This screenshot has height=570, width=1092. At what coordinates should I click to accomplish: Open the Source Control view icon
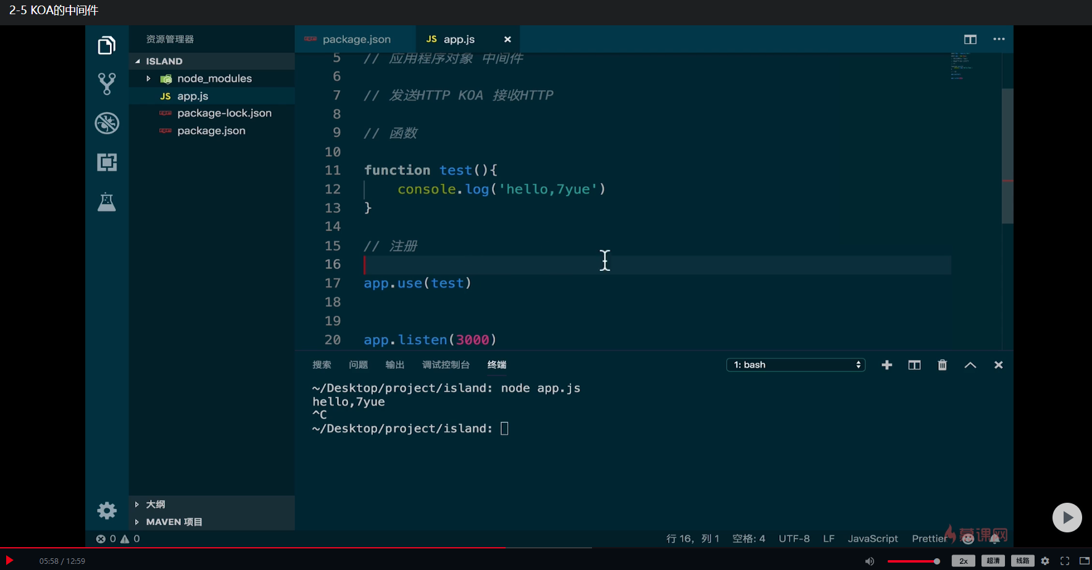click(107, 84)
